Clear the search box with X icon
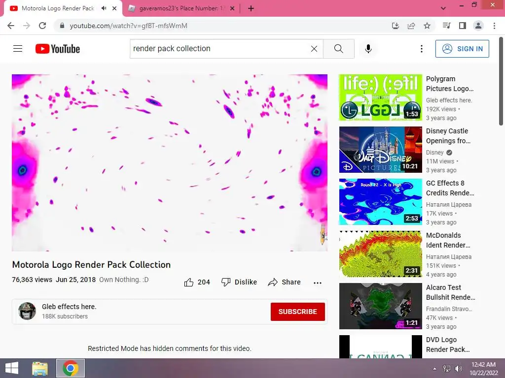The image size is (505, 378). tap(314, 49)
